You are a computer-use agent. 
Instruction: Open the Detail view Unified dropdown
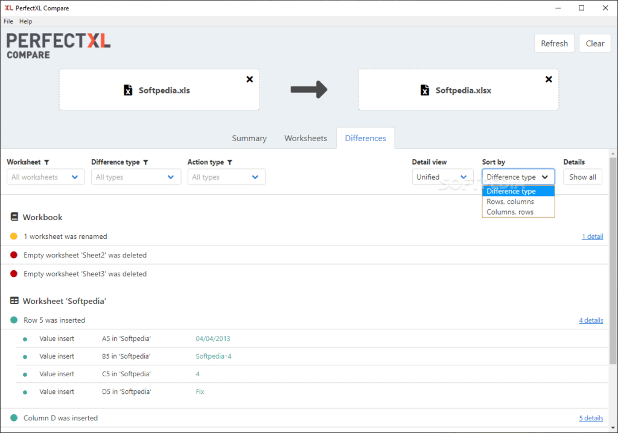pos(442,177)
